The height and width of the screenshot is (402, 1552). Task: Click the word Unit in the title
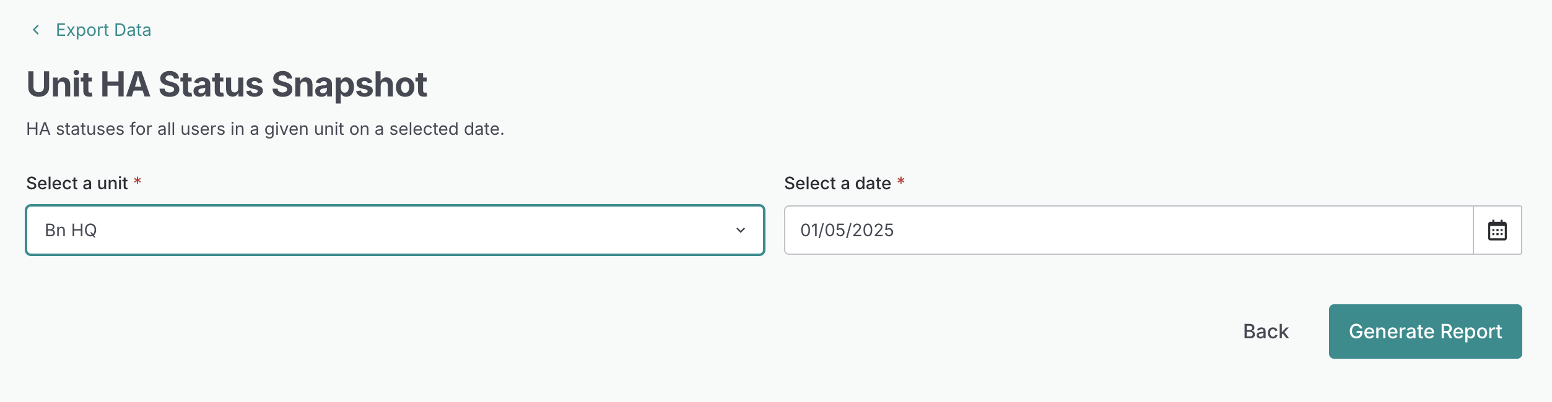pos(58,84)
